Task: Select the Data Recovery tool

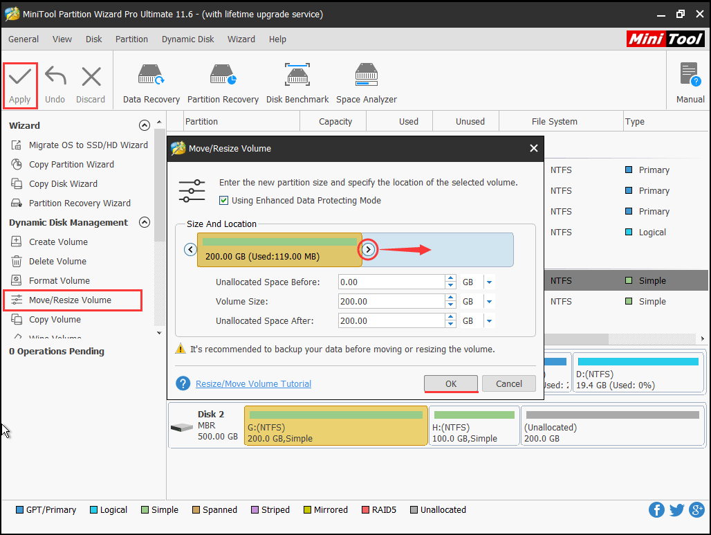Action: pos(150,81)
